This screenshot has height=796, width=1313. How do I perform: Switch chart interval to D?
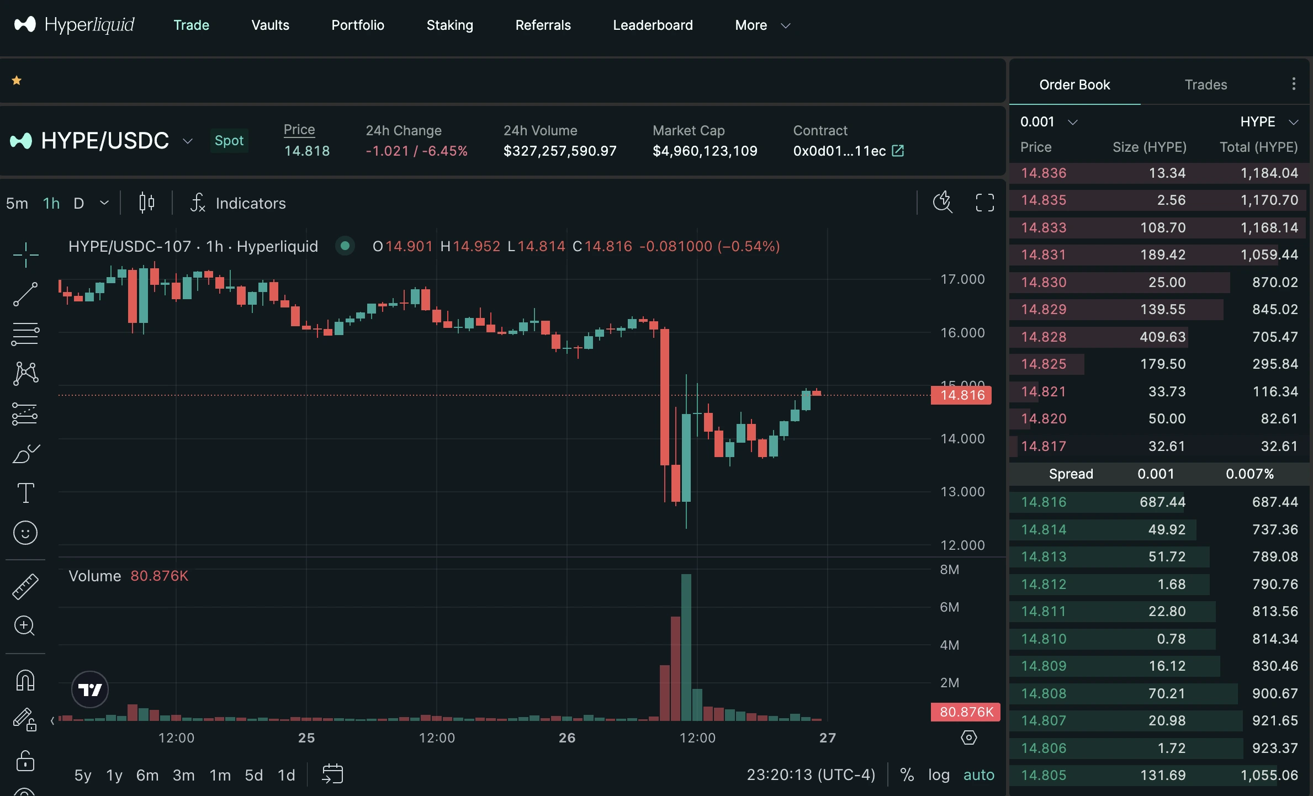(79, 203)
